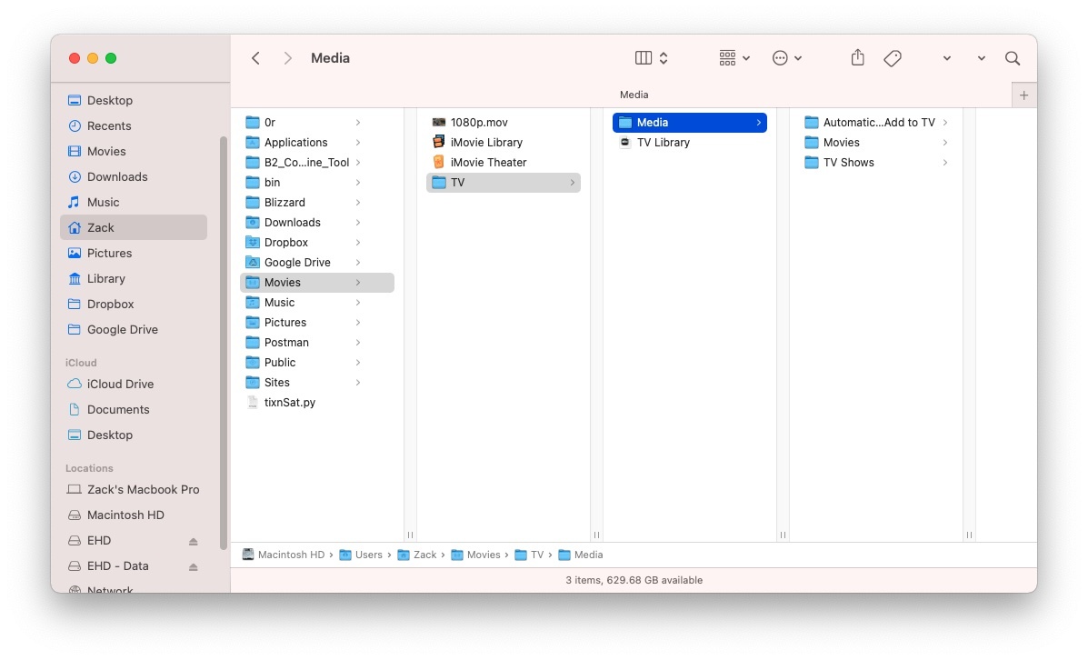Select the highlighted Media folder

tap(690, 122)
